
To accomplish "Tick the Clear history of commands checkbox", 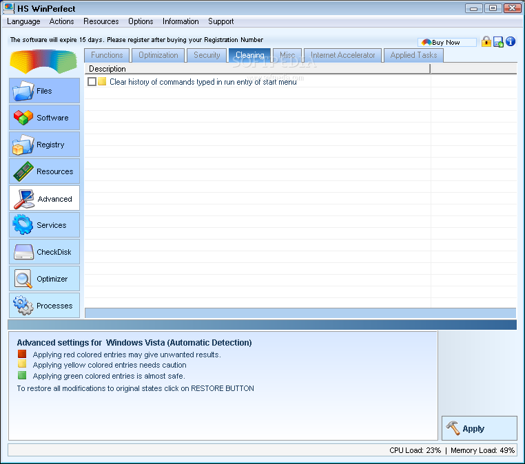I will pos(92,81).
